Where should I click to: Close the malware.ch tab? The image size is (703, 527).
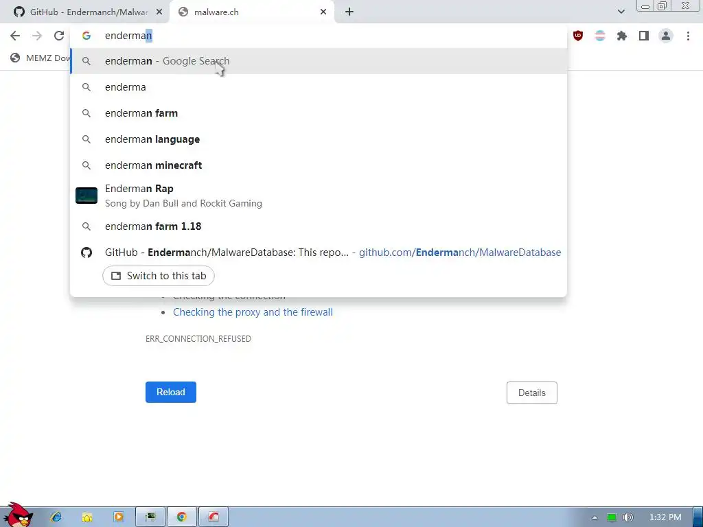click(x=323, y=12)
